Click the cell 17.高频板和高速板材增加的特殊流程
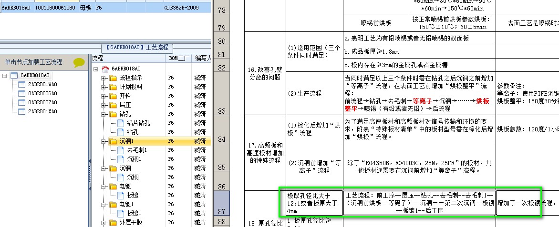 click(265, 153)
